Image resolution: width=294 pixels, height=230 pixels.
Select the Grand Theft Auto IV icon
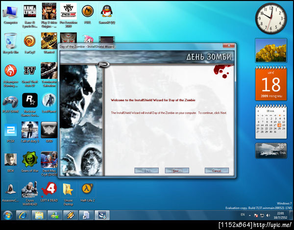(29, 76)
